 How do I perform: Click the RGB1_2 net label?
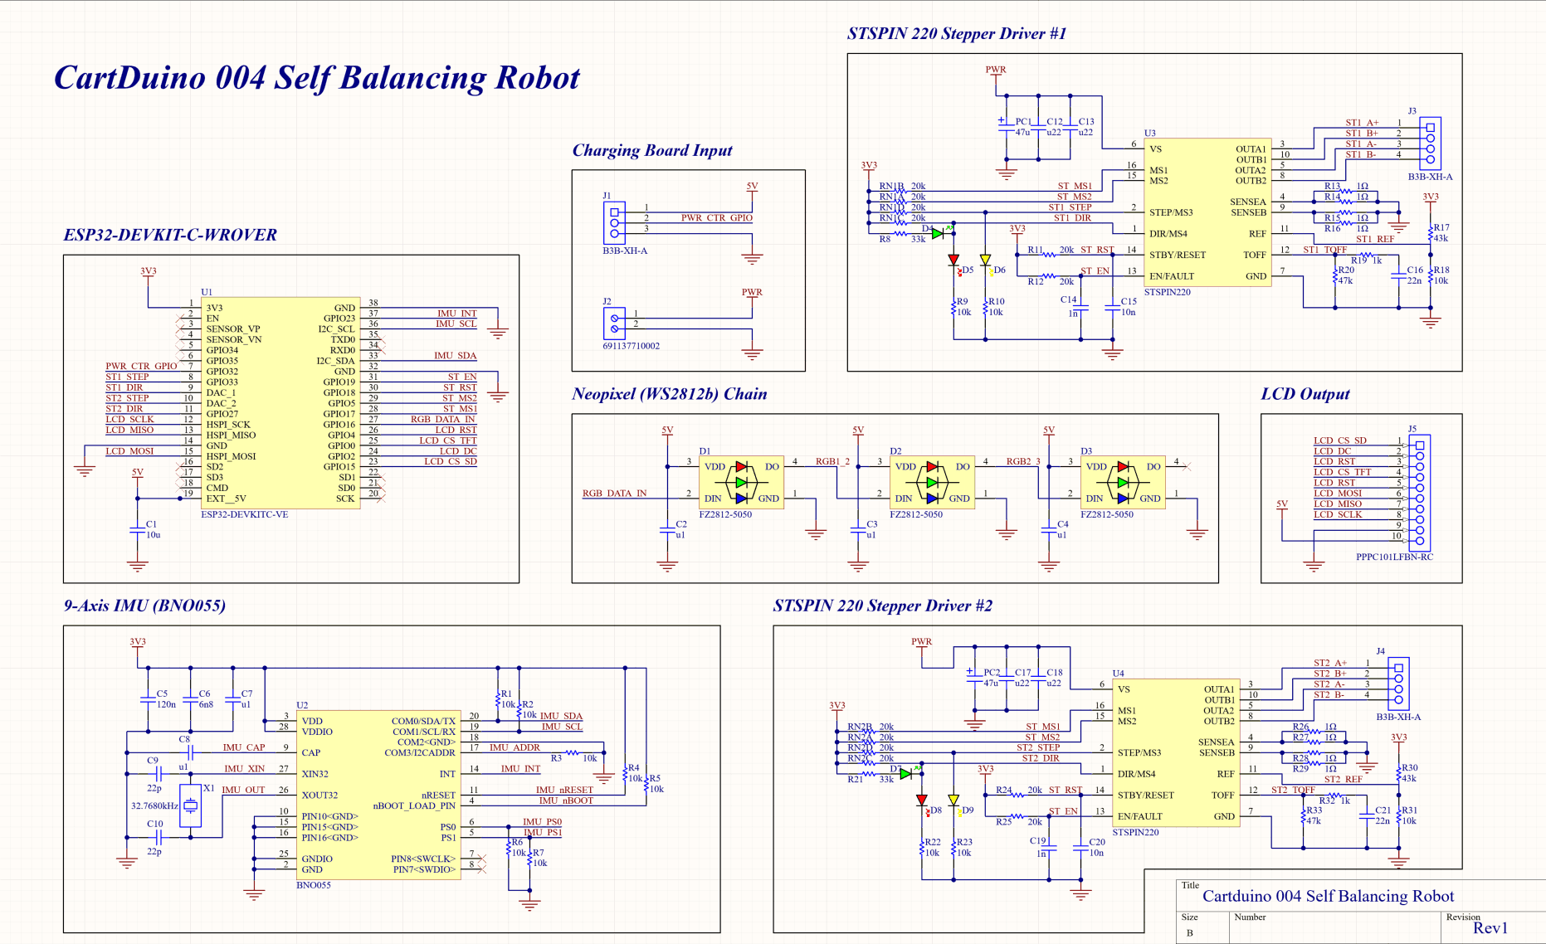(x=832, y=461)
